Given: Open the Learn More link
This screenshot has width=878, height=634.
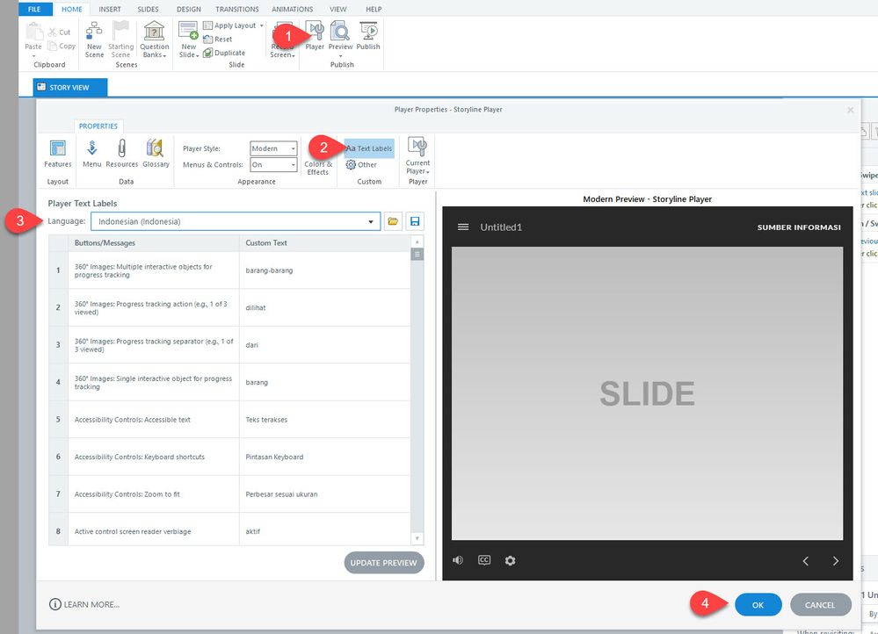Looking at the screenshot, I should tap(85, 605).
